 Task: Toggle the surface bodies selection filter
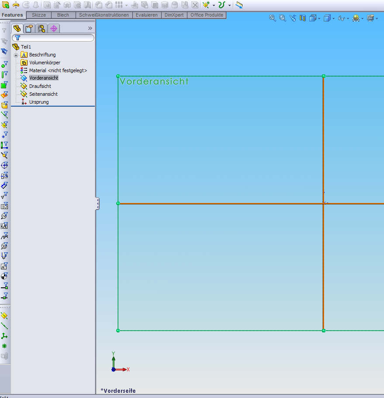[x=4, y=94]
